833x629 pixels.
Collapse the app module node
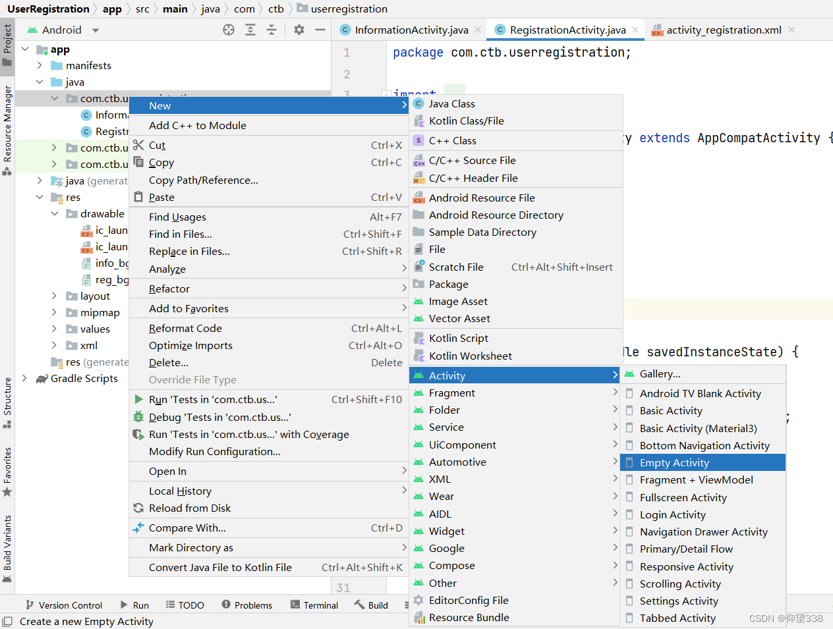(25, 49)
